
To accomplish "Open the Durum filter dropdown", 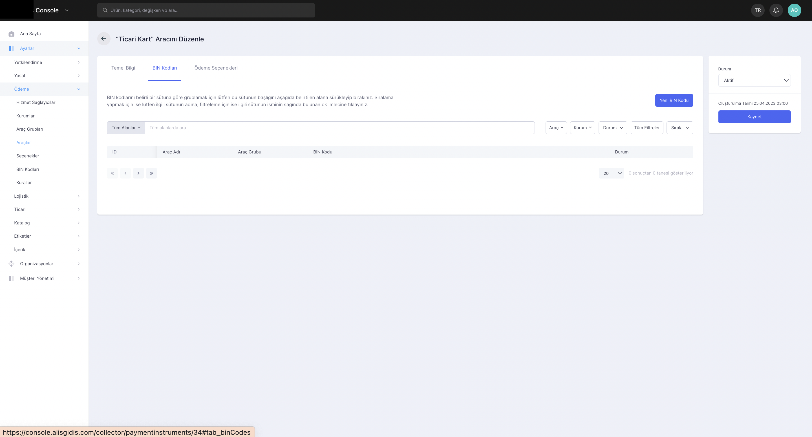I will pos(613,128).
